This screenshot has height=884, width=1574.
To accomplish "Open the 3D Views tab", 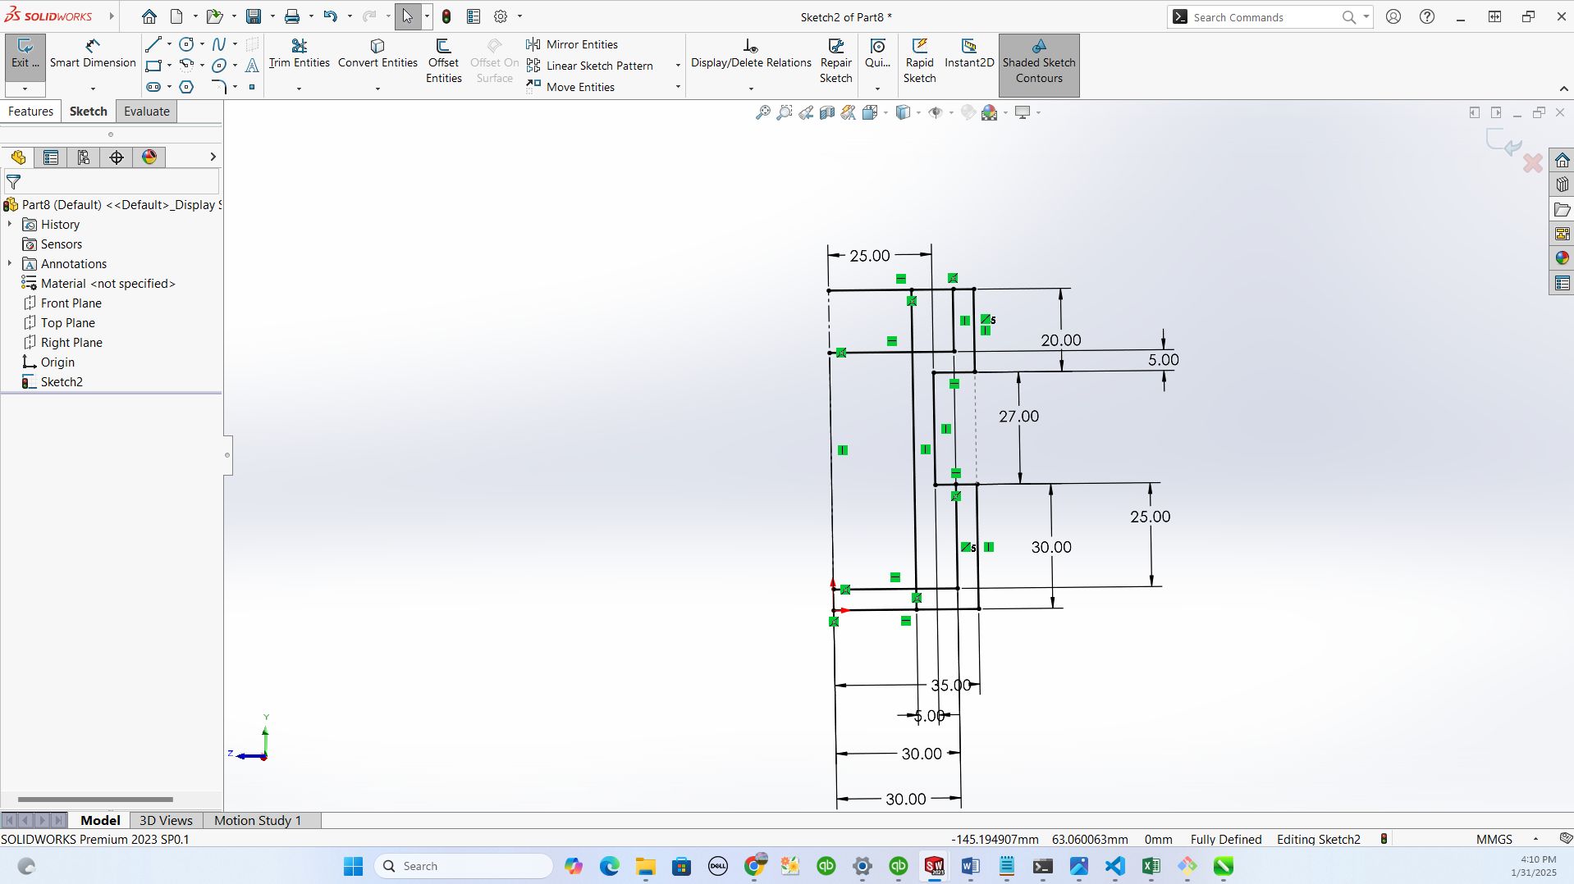I will (166, 820).
